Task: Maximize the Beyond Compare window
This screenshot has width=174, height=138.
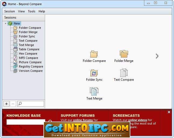Action: [155, 3]
